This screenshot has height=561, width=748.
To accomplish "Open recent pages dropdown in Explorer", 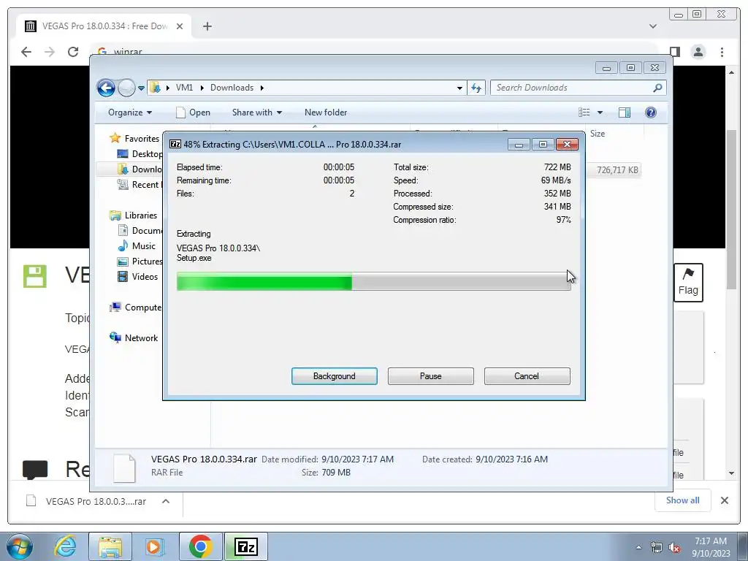I will tap(141, 88).
